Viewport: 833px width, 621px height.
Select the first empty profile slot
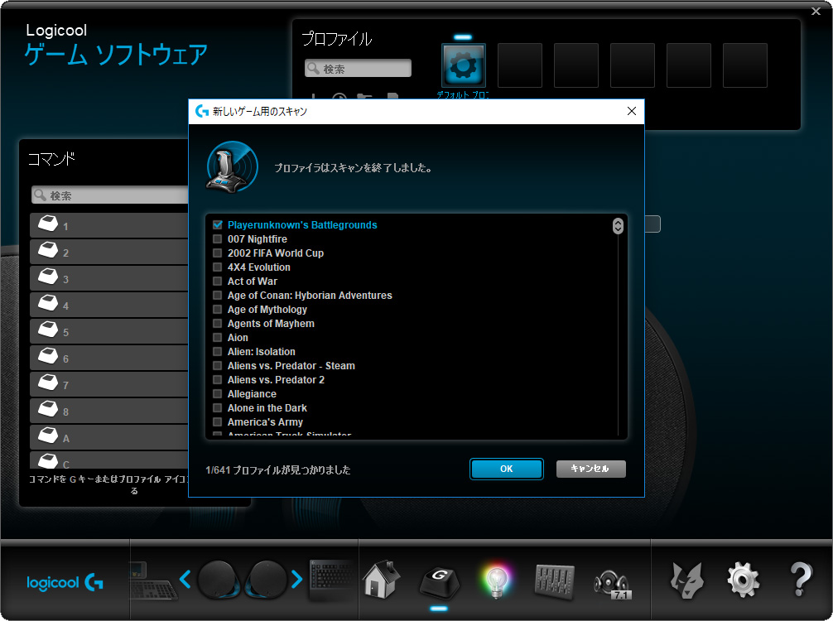tap(519, 65)
